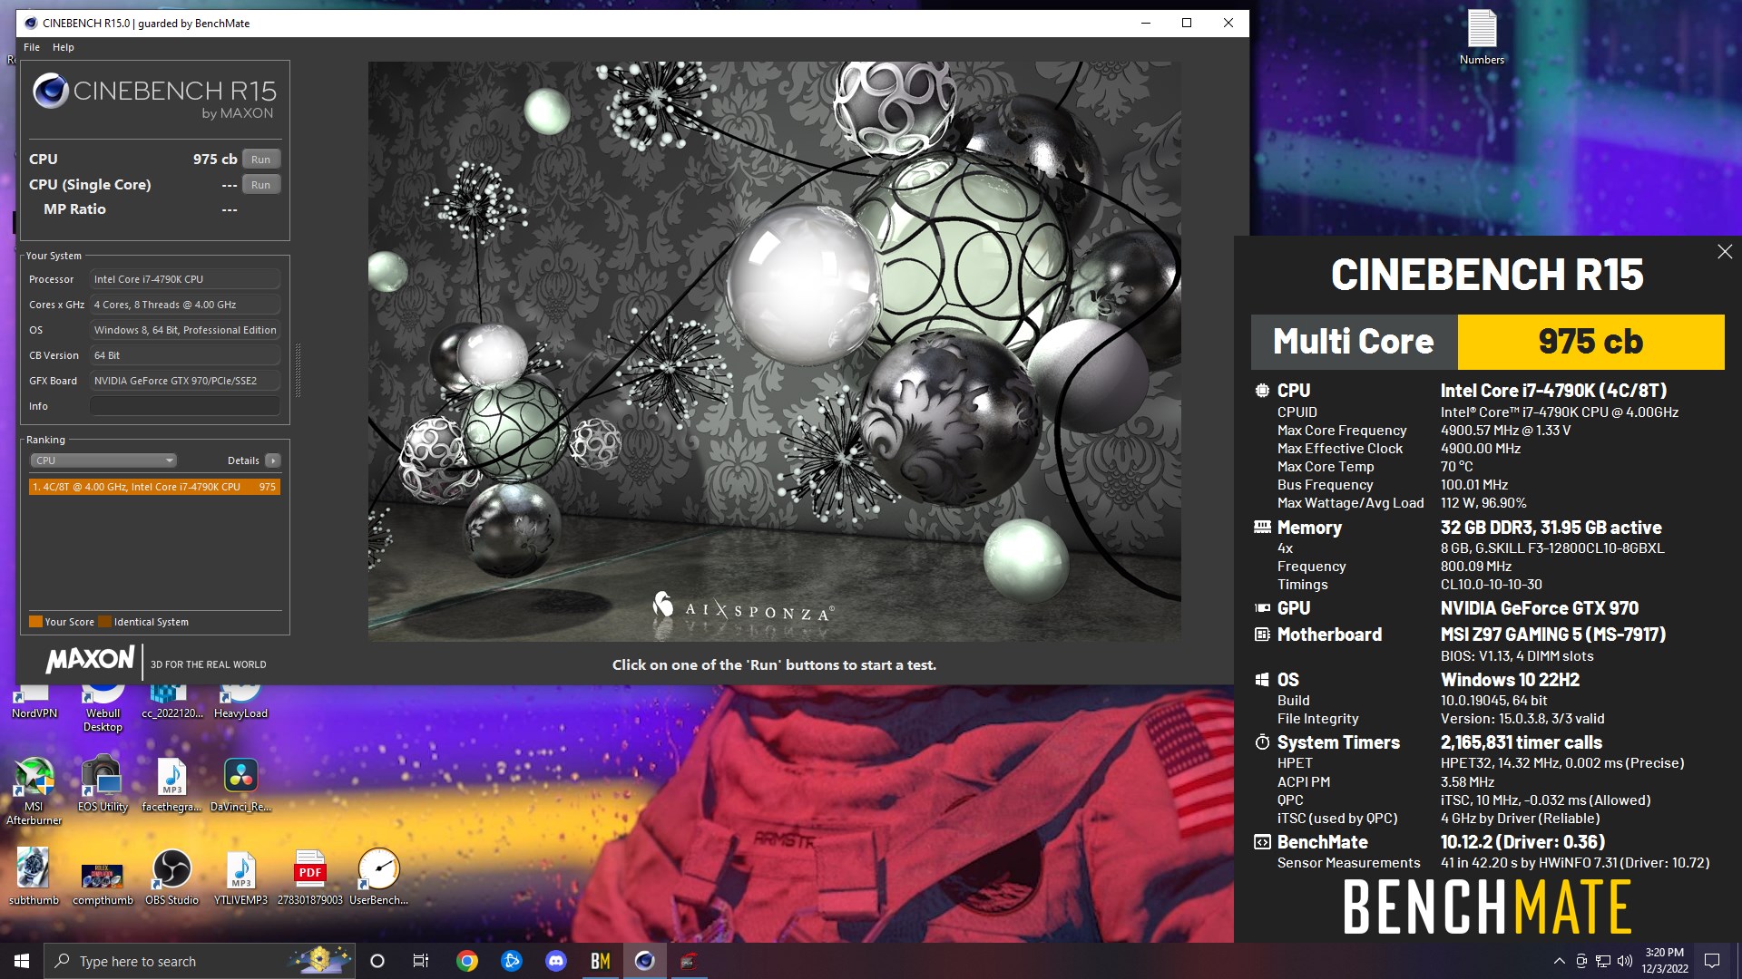Select the UserBenchmark desktop shortcut
1742x979 pixels.
coord(378,877)
